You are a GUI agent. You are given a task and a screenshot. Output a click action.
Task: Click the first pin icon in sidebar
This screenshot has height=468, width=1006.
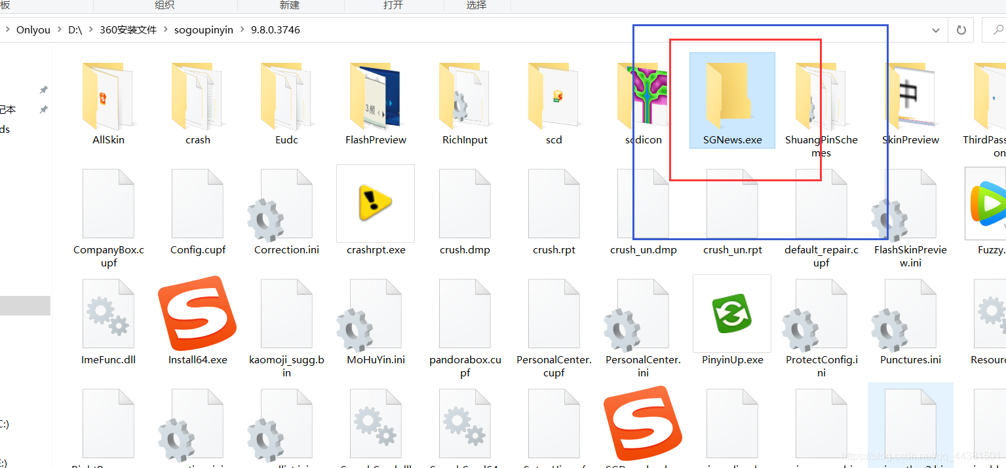pyautogui.click(x=44, y=90)
